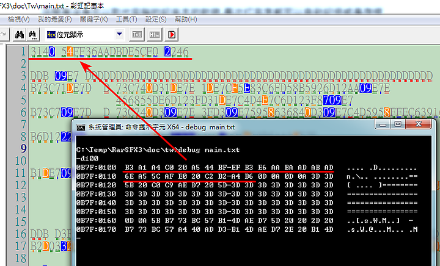Click the '-d100' command in console
The height and width of the screenshot is (266, 440).
tap(87, 159)
